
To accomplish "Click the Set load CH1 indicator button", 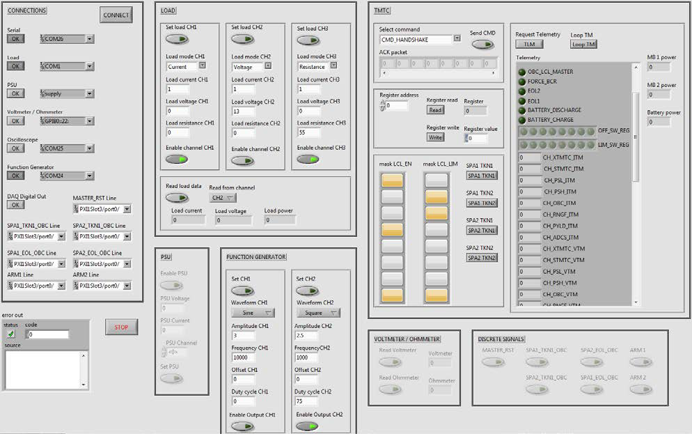I will 176,39.
